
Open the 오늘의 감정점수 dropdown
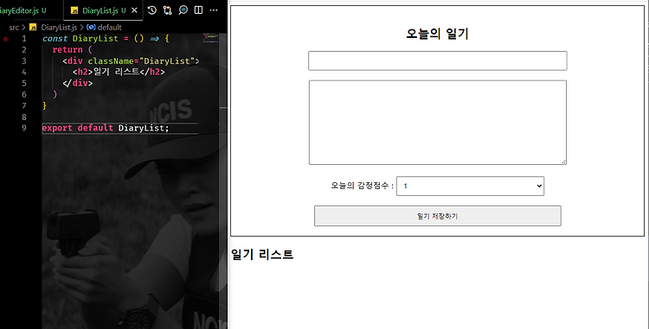coord(470,187)
